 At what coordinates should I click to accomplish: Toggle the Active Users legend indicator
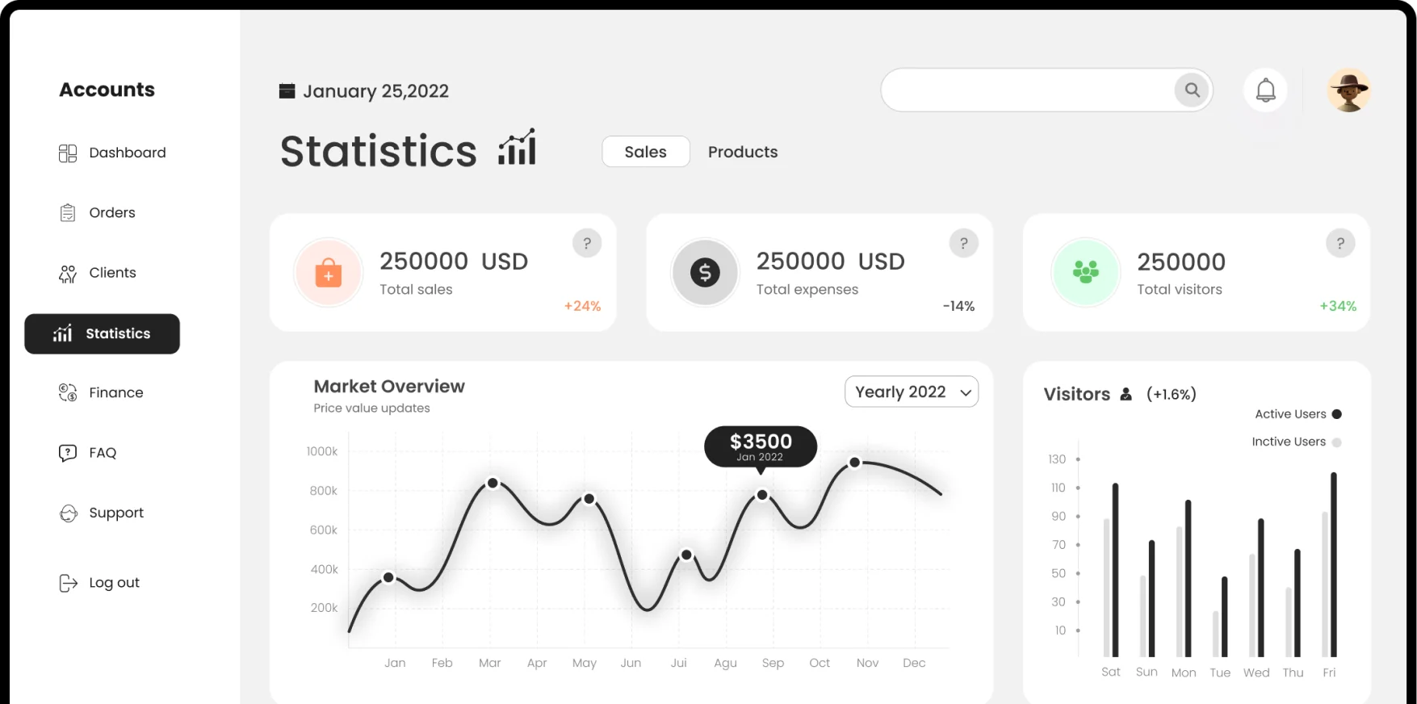click(1338, 413)
